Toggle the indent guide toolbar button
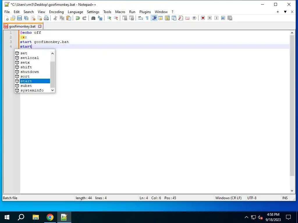The height and width of the screenshot is (223, 298). tap(154, 18)
